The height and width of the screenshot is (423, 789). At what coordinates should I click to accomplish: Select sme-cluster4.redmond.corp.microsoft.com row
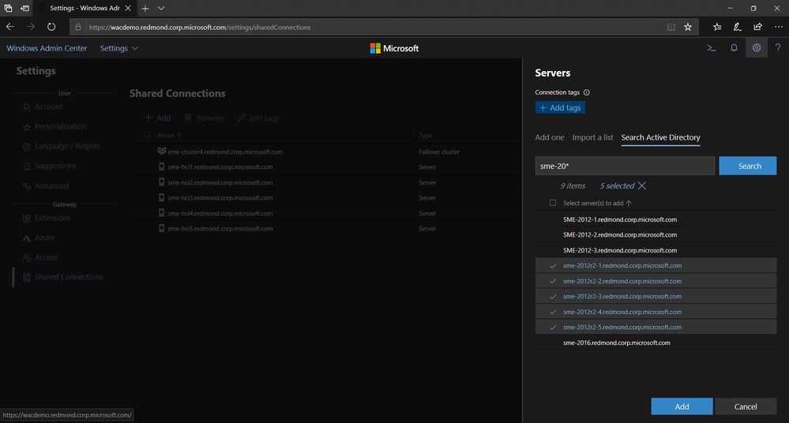click(x=325, y=152)
